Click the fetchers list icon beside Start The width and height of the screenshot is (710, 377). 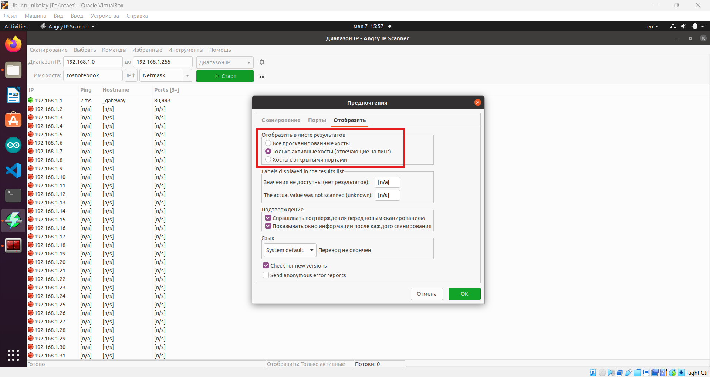(x=262, y=76)
